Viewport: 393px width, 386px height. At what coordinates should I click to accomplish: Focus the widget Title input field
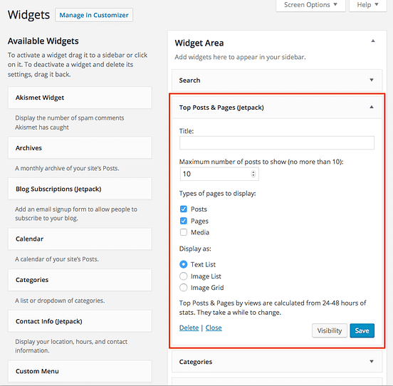tap(277, 143)
